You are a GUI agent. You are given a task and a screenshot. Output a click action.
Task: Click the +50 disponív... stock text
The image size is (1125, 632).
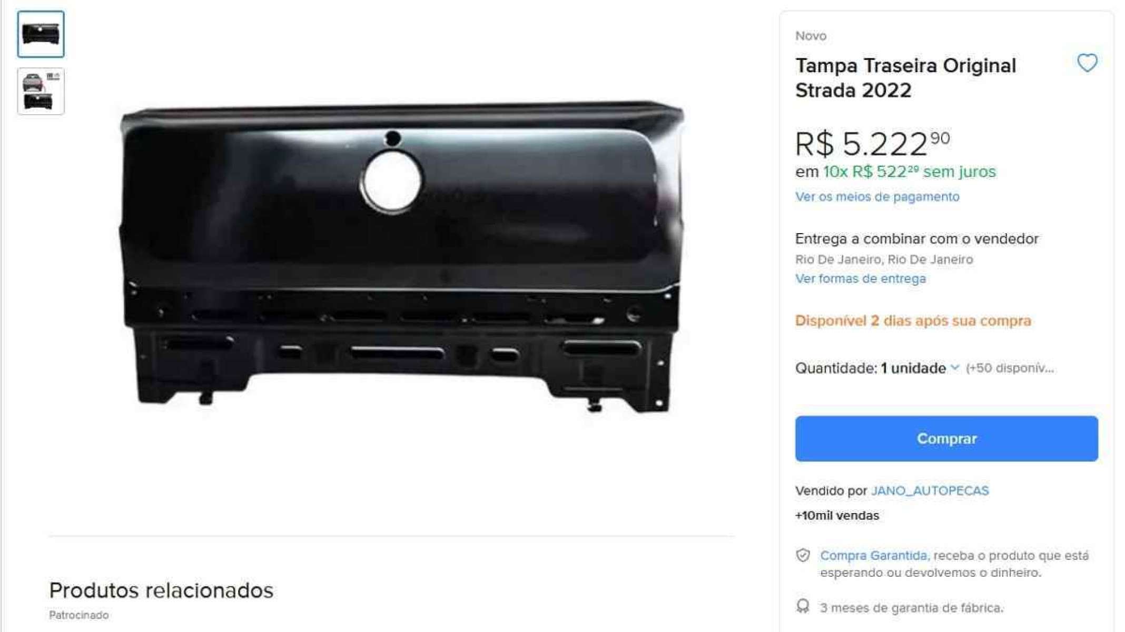(x=1010, y=368)
